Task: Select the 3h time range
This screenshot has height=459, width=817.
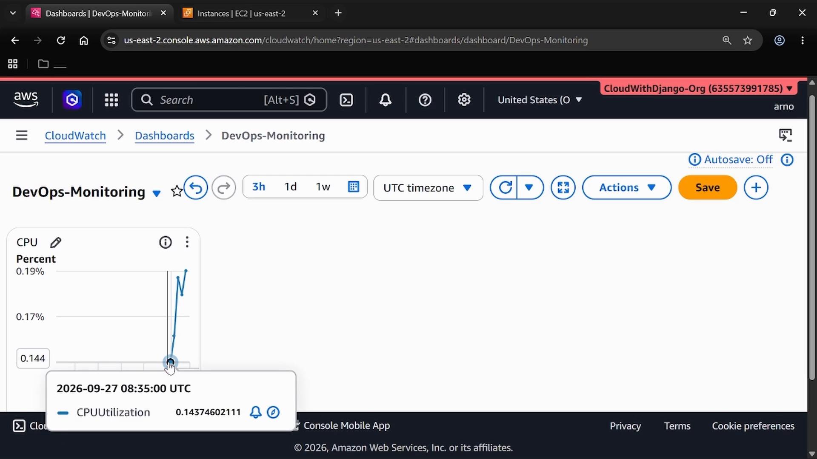Action: pyautogui.click(x=259, y=187)
